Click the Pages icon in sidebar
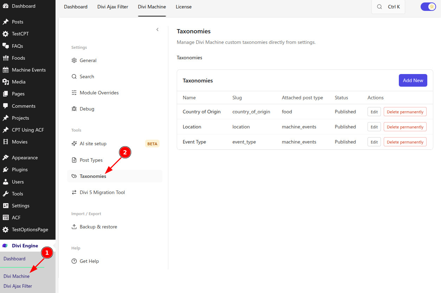 click(x=5, y=94)
